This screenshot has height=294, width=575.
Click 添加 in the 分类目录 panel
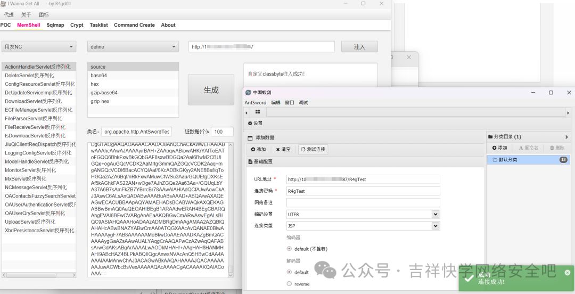tap(499, 148)
